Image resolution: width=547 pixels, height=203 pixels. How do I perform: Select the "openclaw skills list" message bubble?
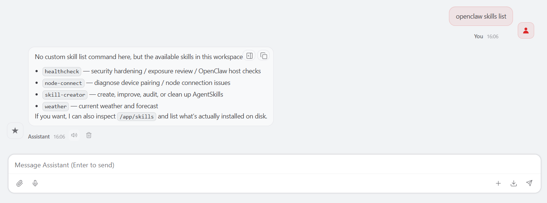point(481,16)
